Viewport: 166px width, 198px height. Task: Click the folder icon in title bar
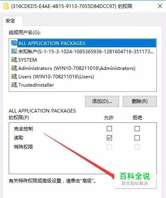(x=6, y=6)
